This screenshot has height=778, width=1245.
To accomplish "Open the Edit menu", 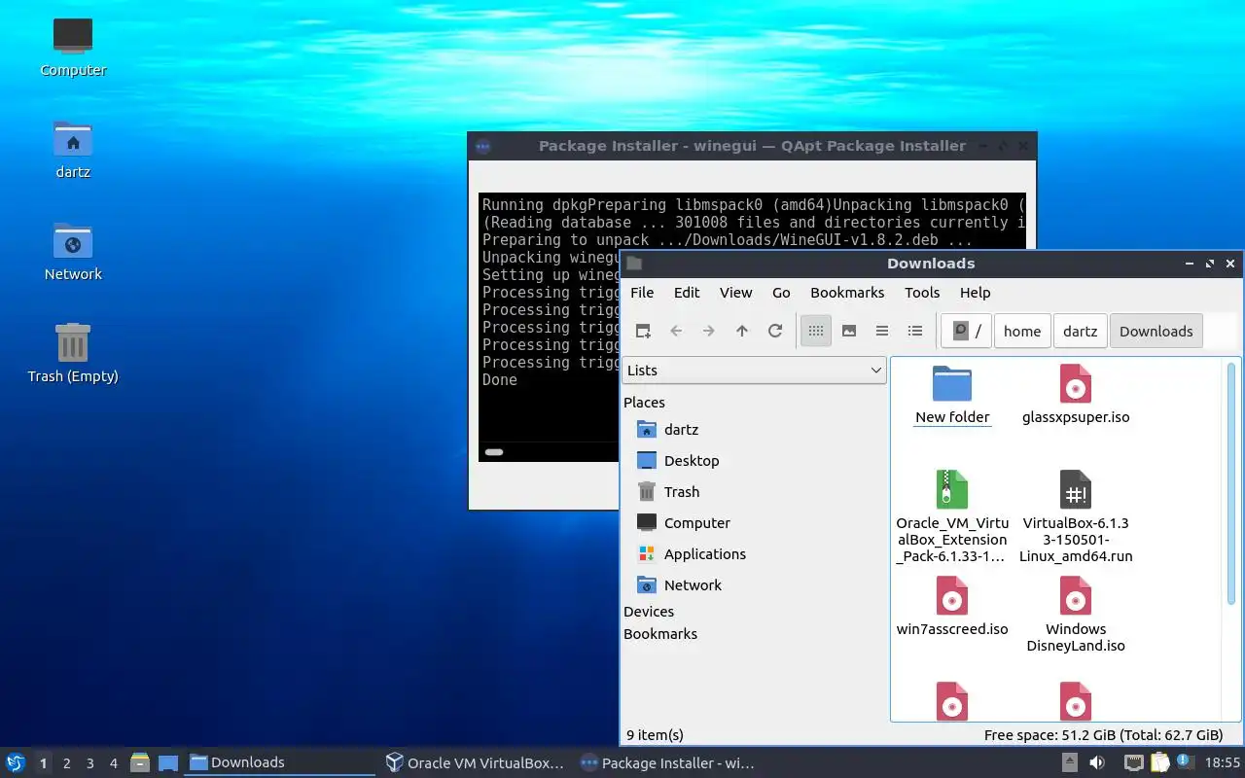I will pyautogui.click(x=687, y=293).
